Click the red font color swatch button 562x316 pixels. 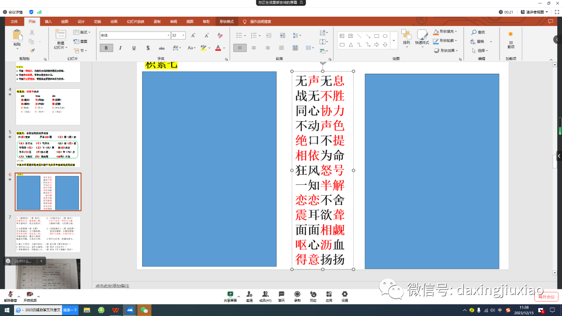218,48
